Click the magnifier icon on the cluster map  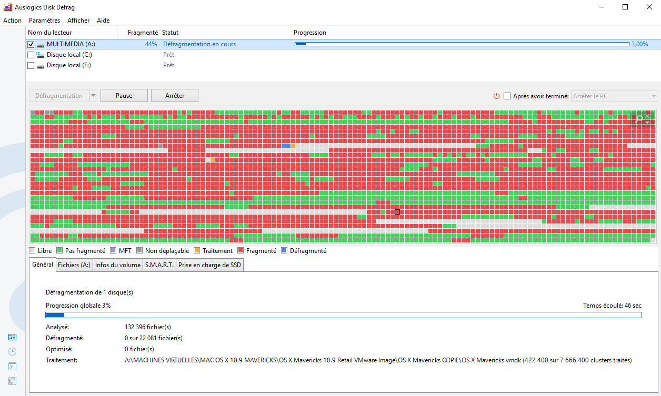[640, 120]
